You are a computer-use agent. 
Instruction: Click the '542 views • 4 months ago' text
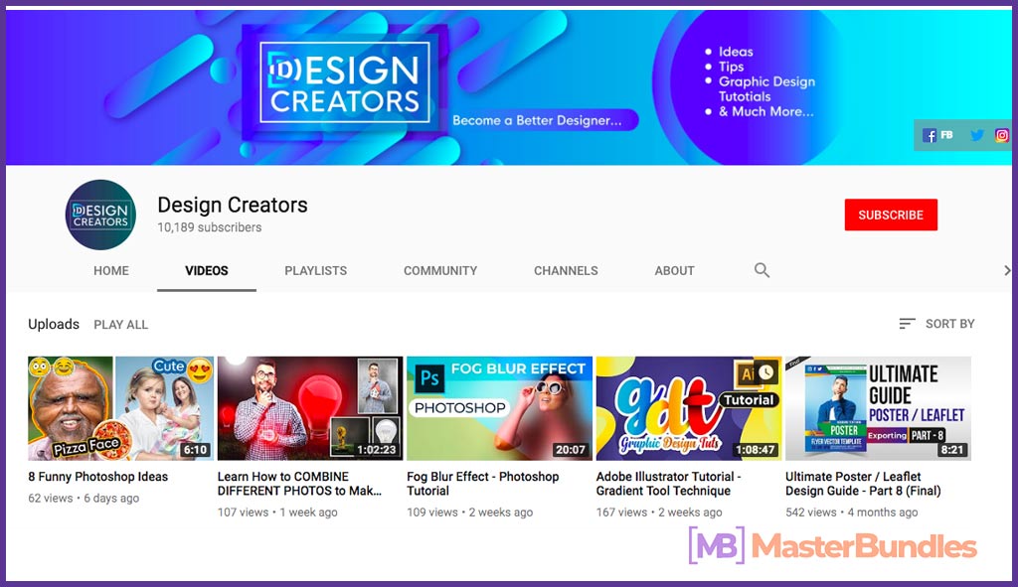852,513
